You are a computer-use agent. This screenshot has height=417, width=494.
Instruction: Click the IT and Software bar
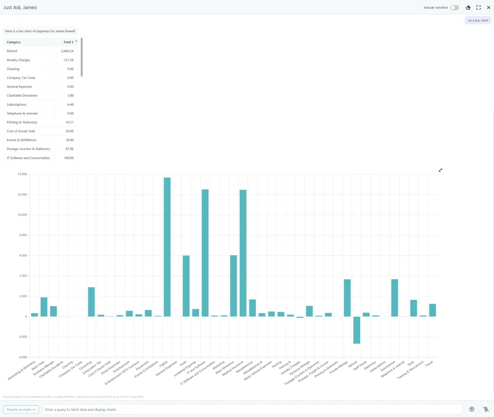[x=205, y=253]
